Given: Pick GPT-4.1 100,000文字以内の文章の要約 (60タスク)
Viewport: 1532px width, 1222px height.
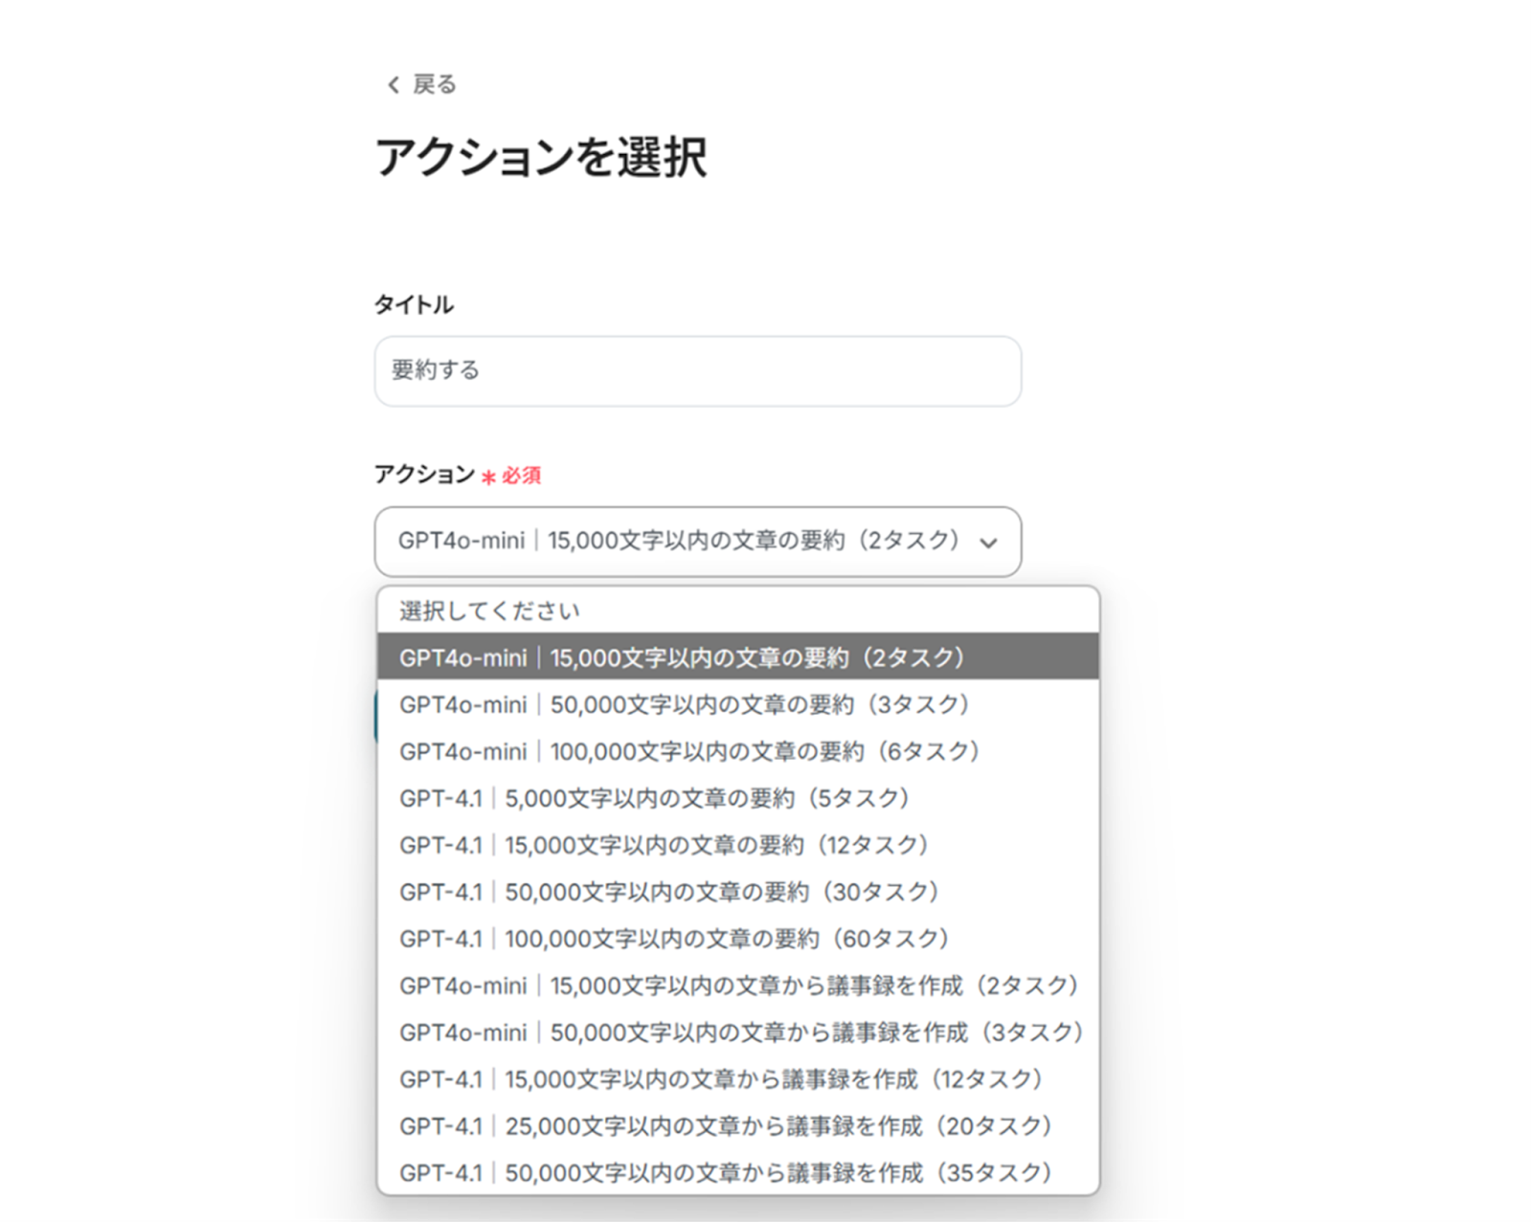Looking at the screenshot, I should tap(738, 939).
